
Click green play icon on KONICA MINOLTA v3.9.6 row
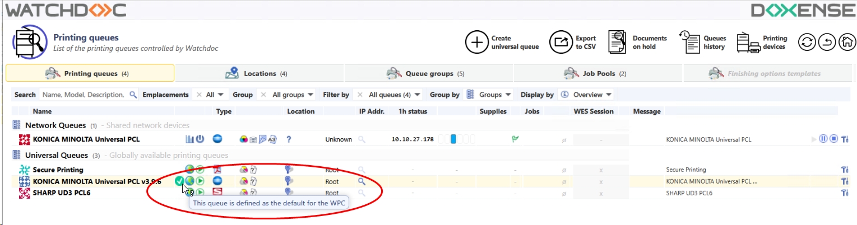pyautogui.click(x=200, y=181)
